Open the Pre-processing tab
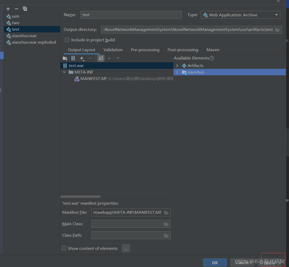The height and width of the screenshot is (267, 289). pyautogui.click(x=145, y=50)
